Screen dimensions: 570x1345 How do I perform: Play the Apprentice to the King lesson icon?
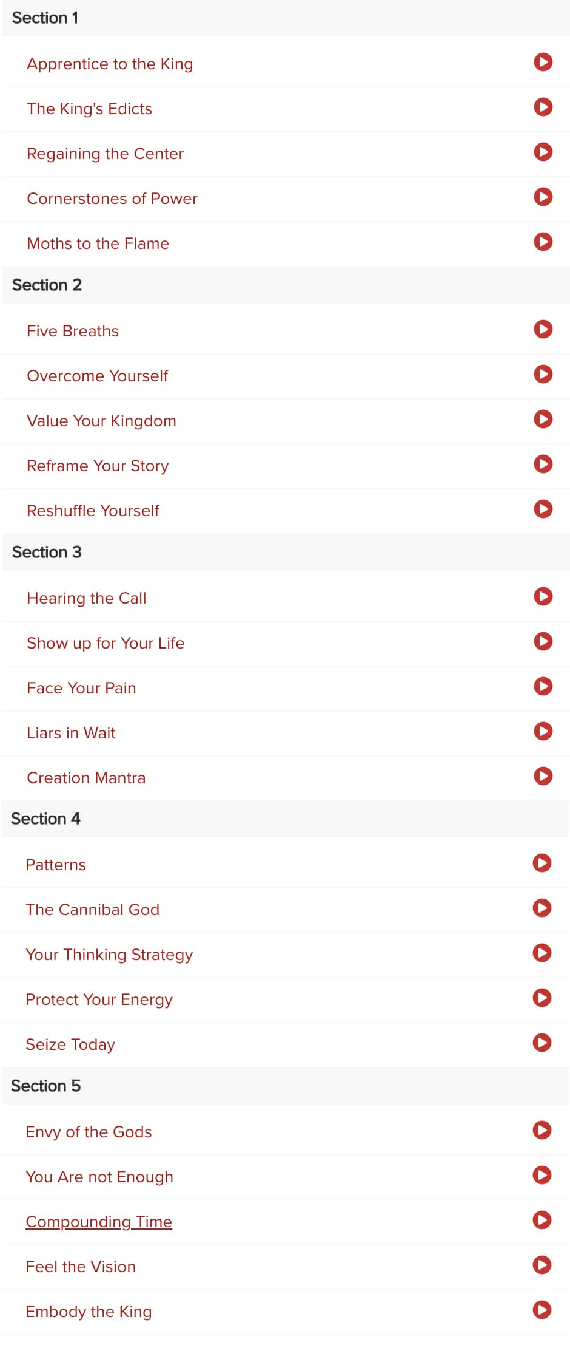click(x=543, y=62)
